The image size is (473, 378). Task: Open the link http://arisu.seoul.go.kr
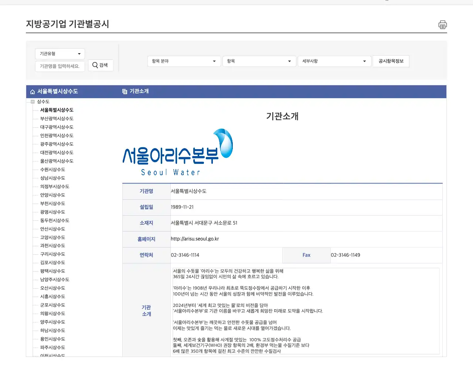[x=194, y=239]
